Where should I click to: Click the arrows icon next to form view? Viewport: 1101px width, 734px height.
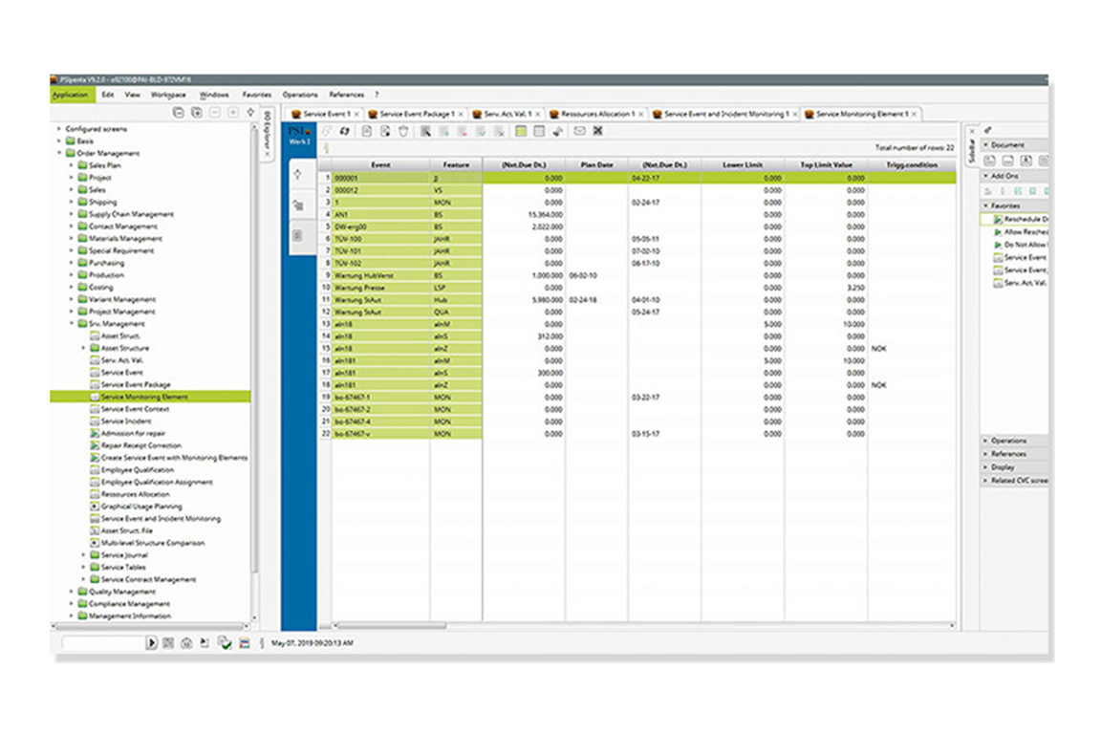(x=557, y=131)
